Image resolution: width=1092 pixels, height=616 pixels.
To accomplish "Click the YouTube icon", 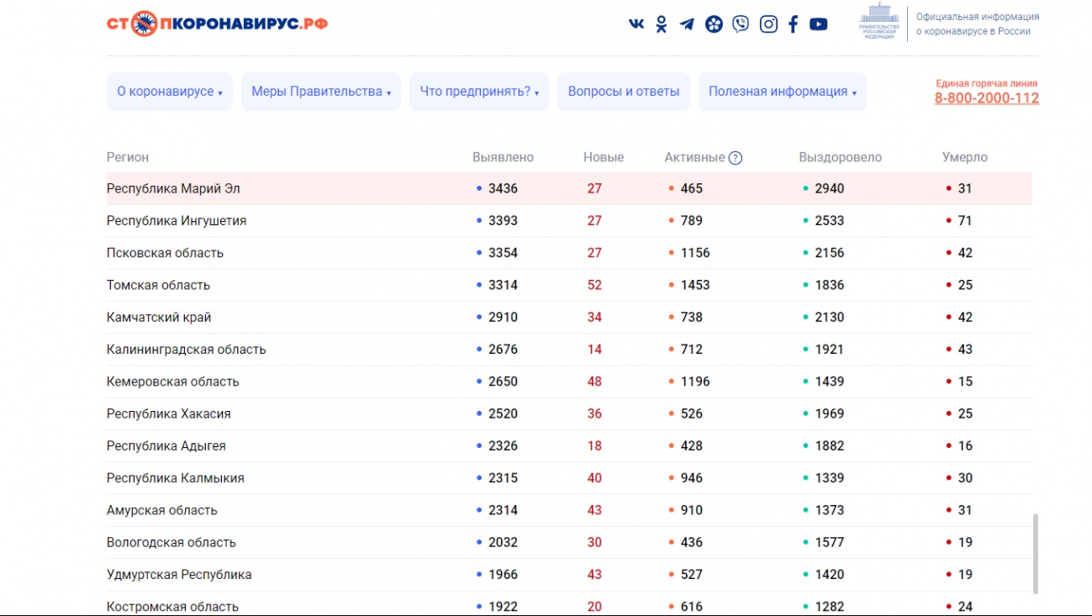I will pos(818,24).
